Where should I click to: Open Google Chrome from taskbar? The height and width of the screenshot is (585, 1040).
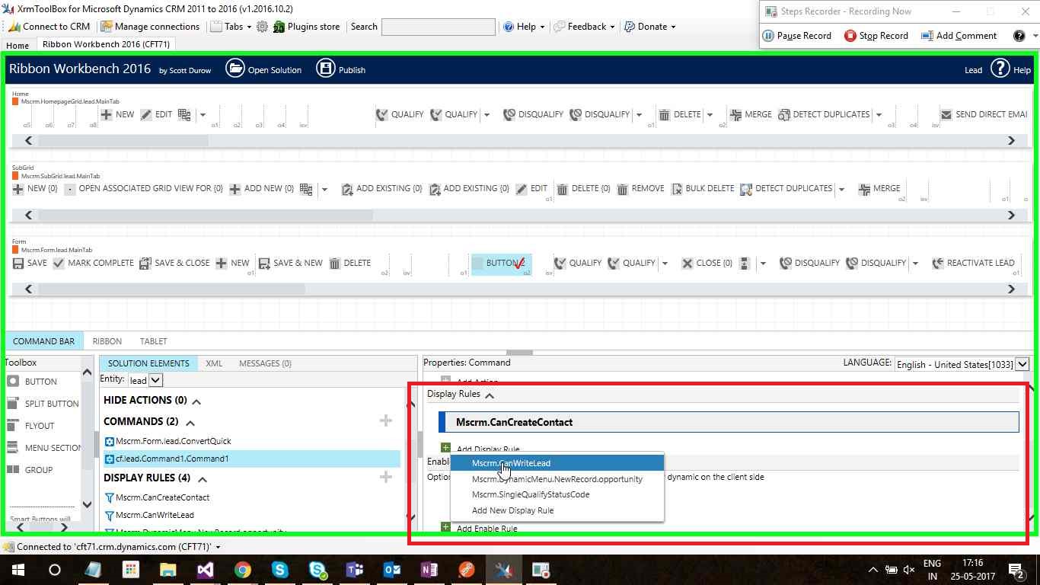tap(242, 570)
